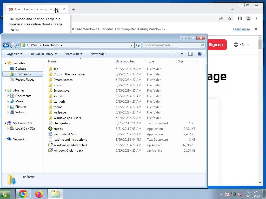Select the 567 folder icon
266x199 pixels.
[50, 69]
